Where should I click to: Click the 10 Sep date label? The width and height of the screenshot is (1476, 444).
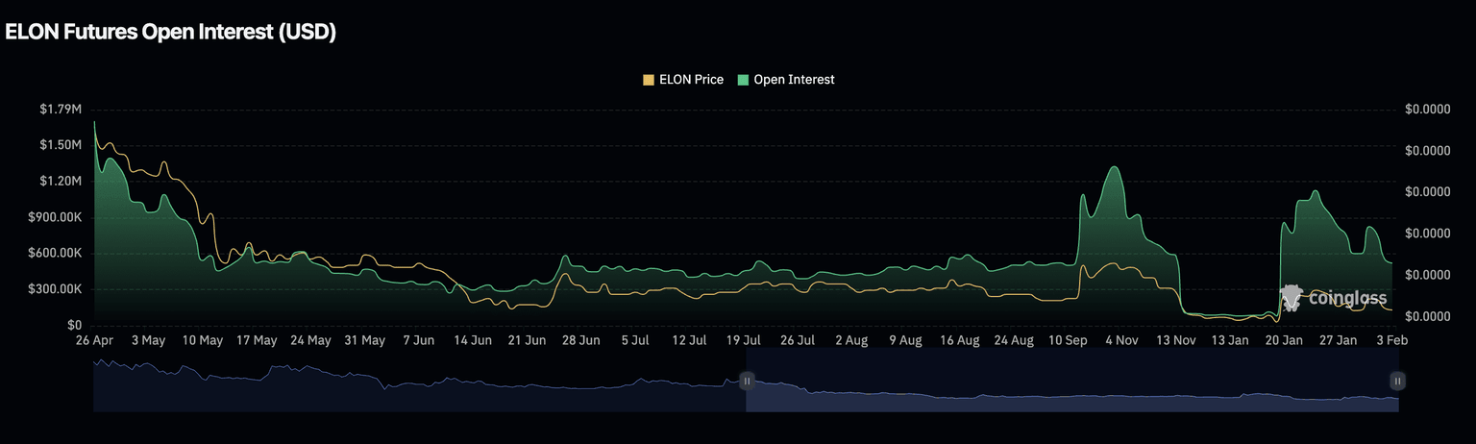(x=1068, y=340)
